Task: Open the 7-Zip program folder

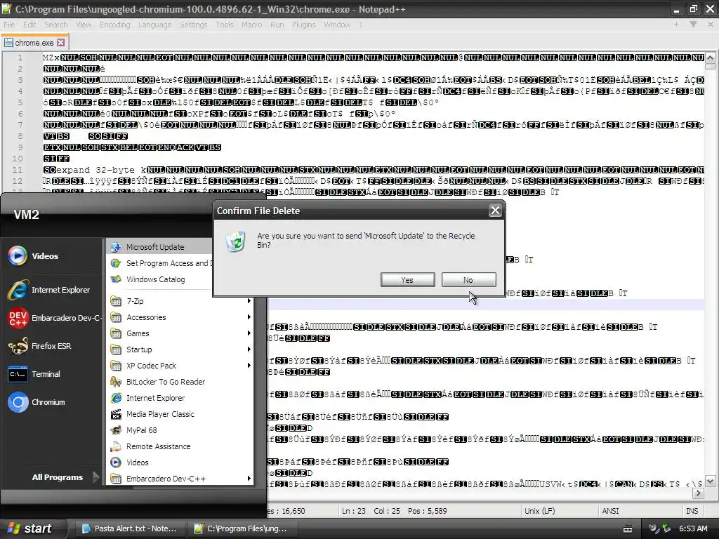Action: [x=181, y=301]
